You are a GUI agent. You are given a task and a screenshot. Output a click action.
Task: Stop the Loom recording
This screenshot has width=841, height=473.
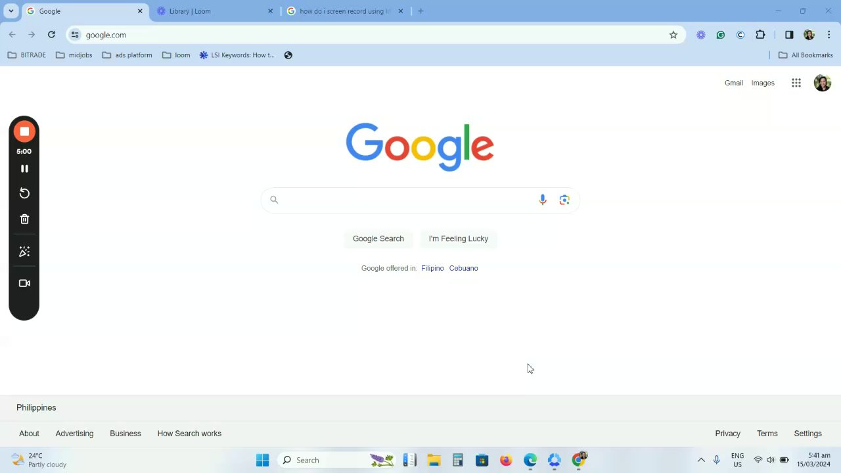[24, 131]
